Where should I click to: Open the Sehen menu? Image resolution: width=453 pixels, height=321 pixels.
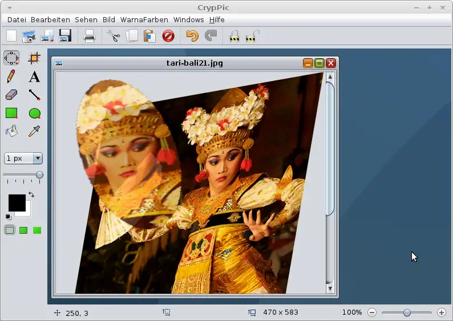86,19
